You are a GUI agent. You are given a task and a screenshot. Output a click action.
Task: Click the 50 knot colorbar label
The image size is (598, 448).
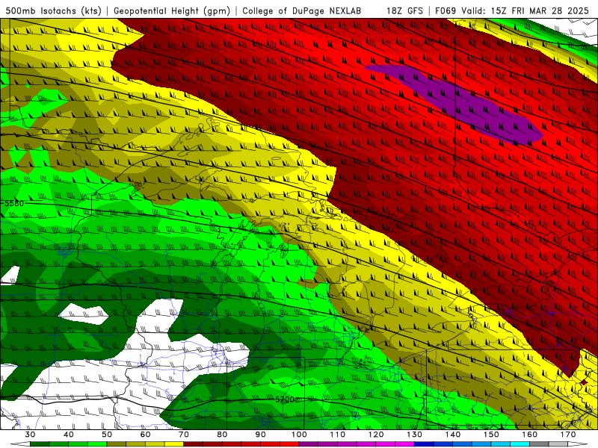(x=107, y=435)
